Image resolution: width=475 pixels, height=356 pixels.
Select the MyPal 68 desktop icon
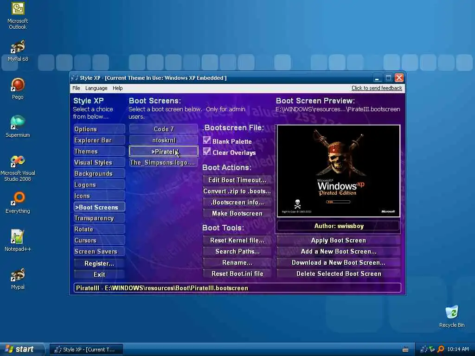click(x=18, y=51)
